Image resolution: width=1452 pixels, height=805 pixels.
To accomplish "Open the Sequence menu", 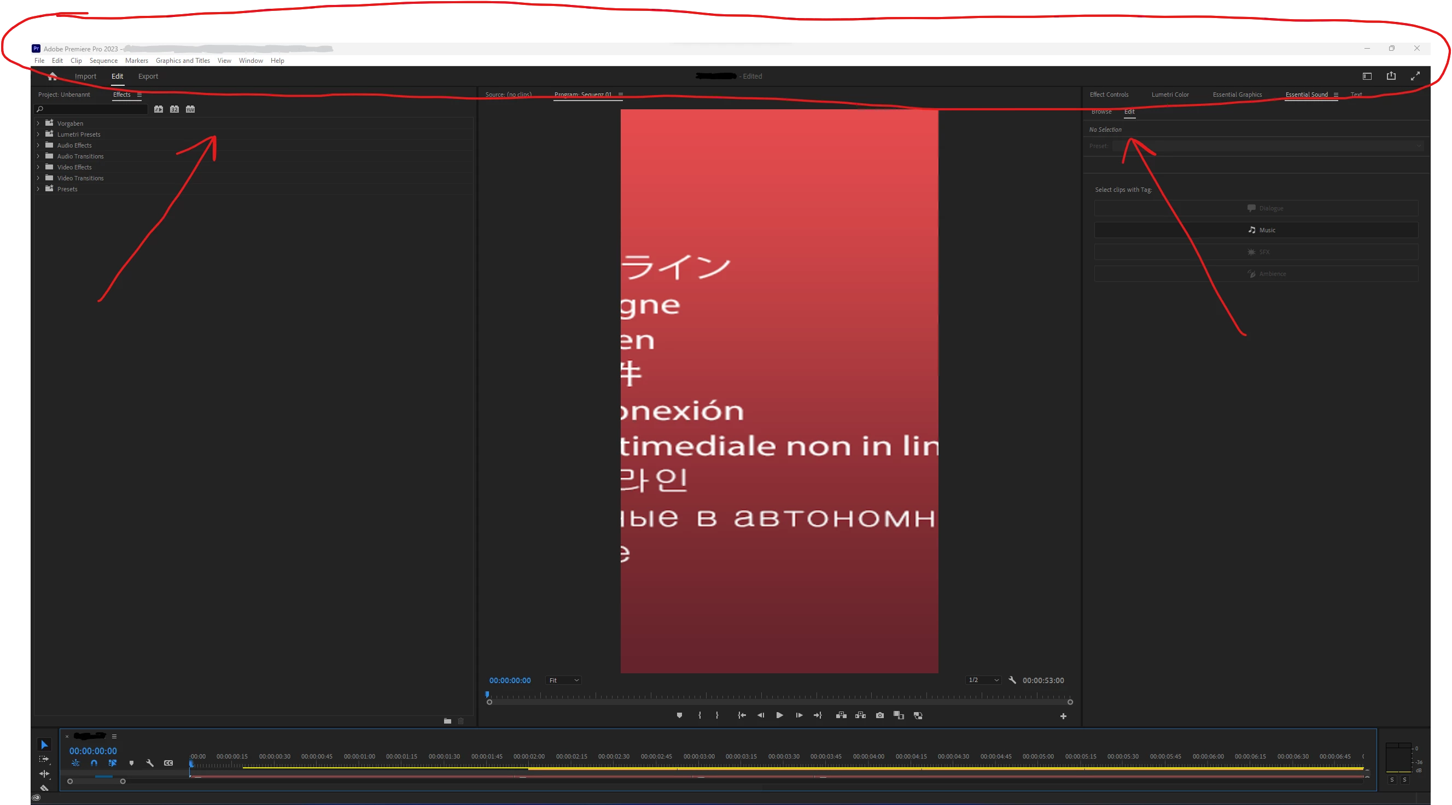I will [x=103, y=61].
